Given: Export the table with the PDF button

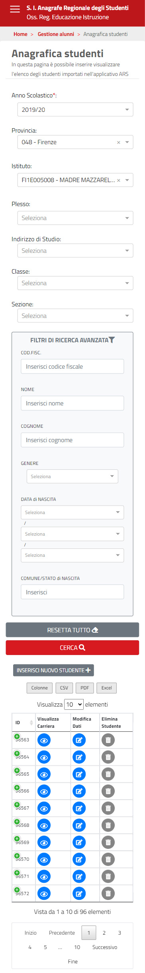Looking at the screenshot, I should (85, 688).
